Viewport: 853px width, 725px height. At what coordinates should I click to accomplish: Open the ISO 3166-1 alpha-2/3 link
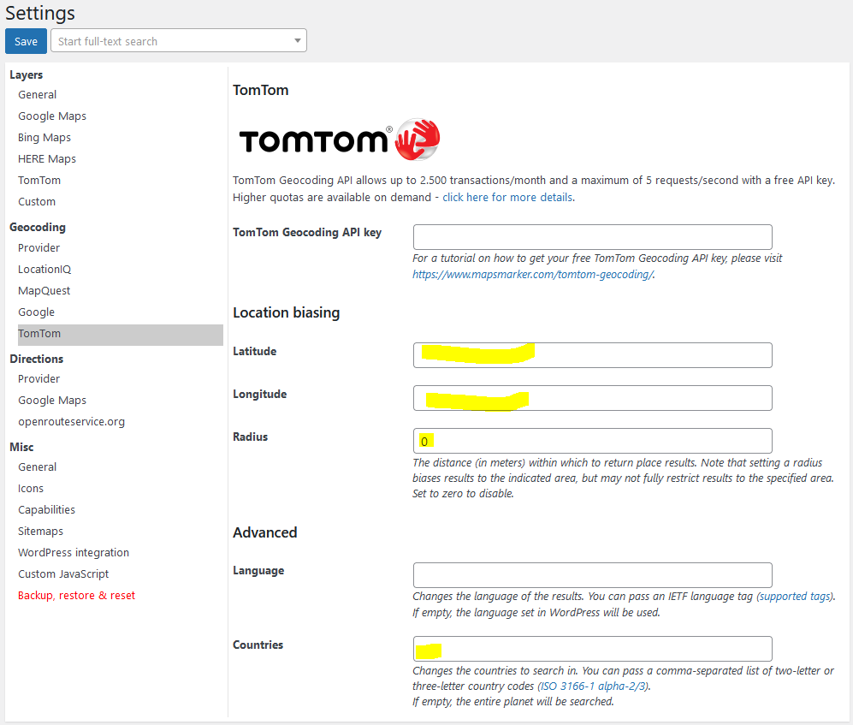click(x=594, y=686)
